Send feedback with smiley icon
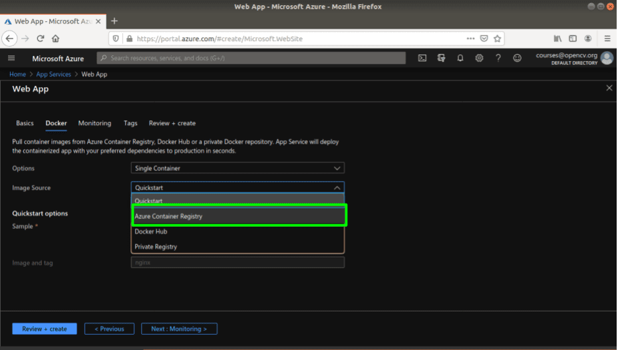The height and width of the screenshot is (350, 618). click(517, 59)
